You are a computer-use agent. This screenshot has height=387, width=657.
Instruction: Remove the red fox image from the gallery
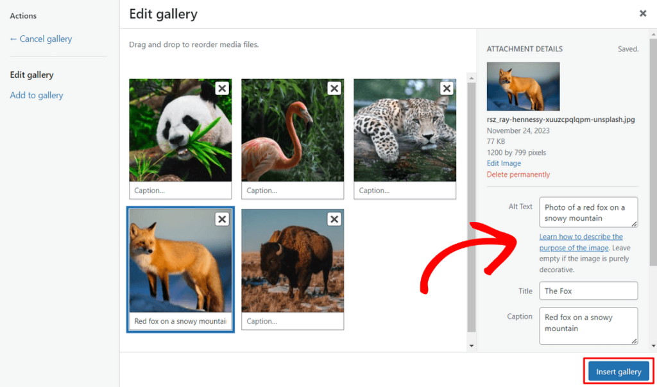[x=221, y=219]
